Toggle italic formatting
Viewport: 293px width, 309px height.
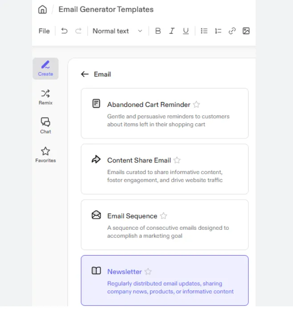172,31
